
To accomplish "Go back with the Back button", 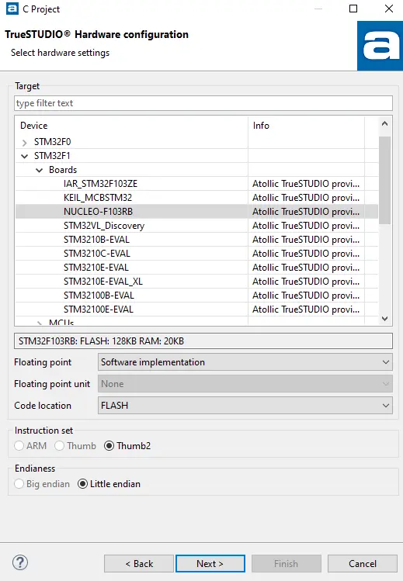I will click(x=139, y=564).
